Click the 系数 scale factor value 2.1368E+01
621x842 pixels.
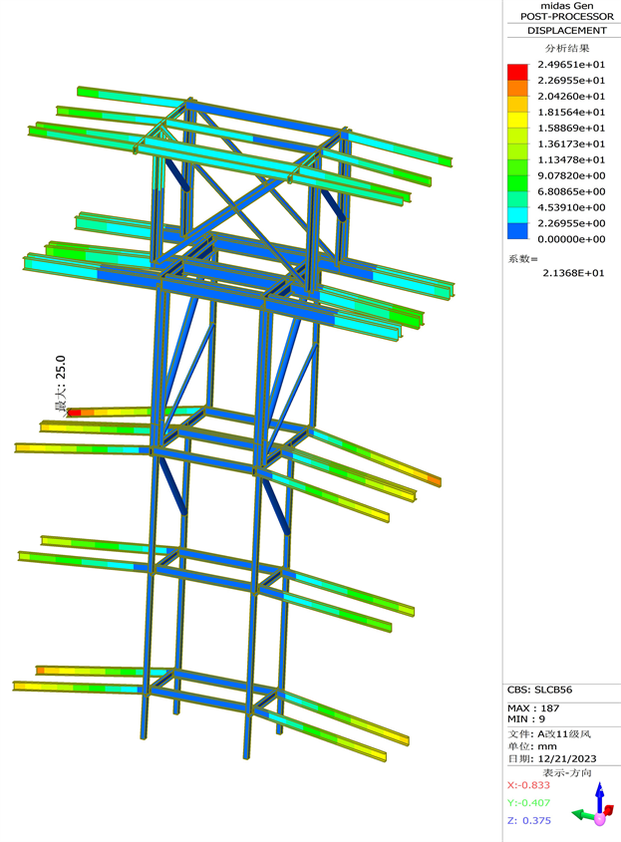click(571, 272)
